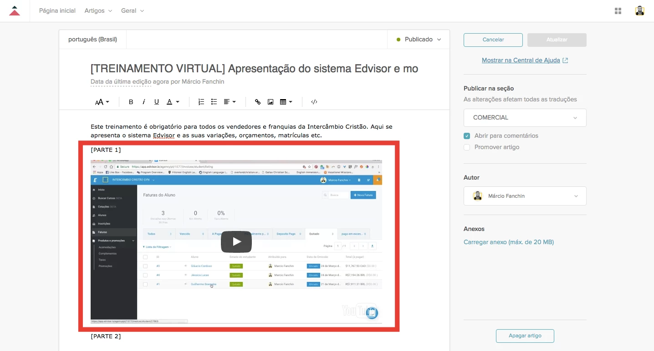Click the Autor heading
654x351 pixels.
click(x=471, y=178)
